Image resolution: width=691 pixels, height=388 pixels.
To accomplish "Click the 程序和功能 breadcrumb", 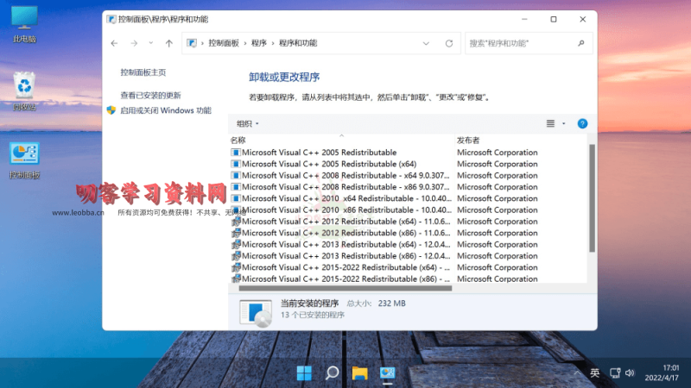I will coord(298,43).
